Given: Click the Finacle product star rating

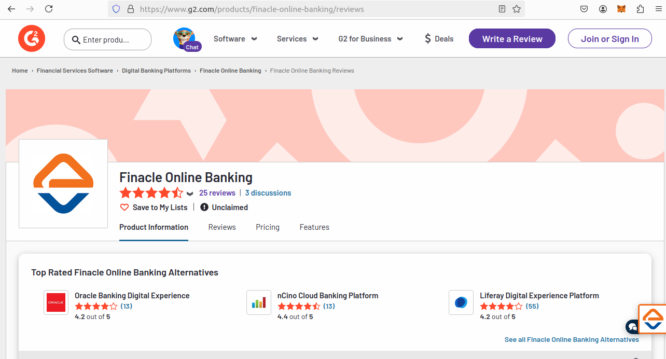Looking at the screenshot, I should pos(151,193).
